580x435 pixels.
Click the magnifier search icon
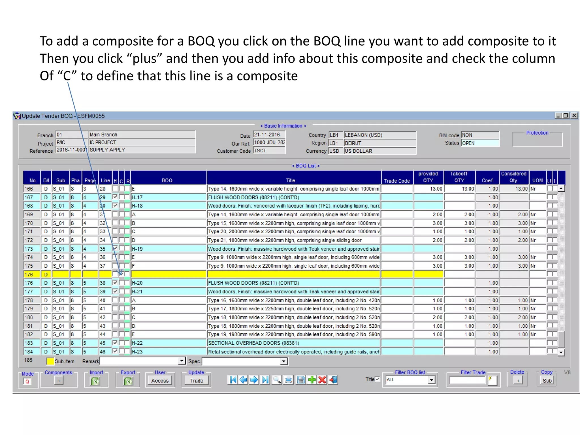[277, 380]
